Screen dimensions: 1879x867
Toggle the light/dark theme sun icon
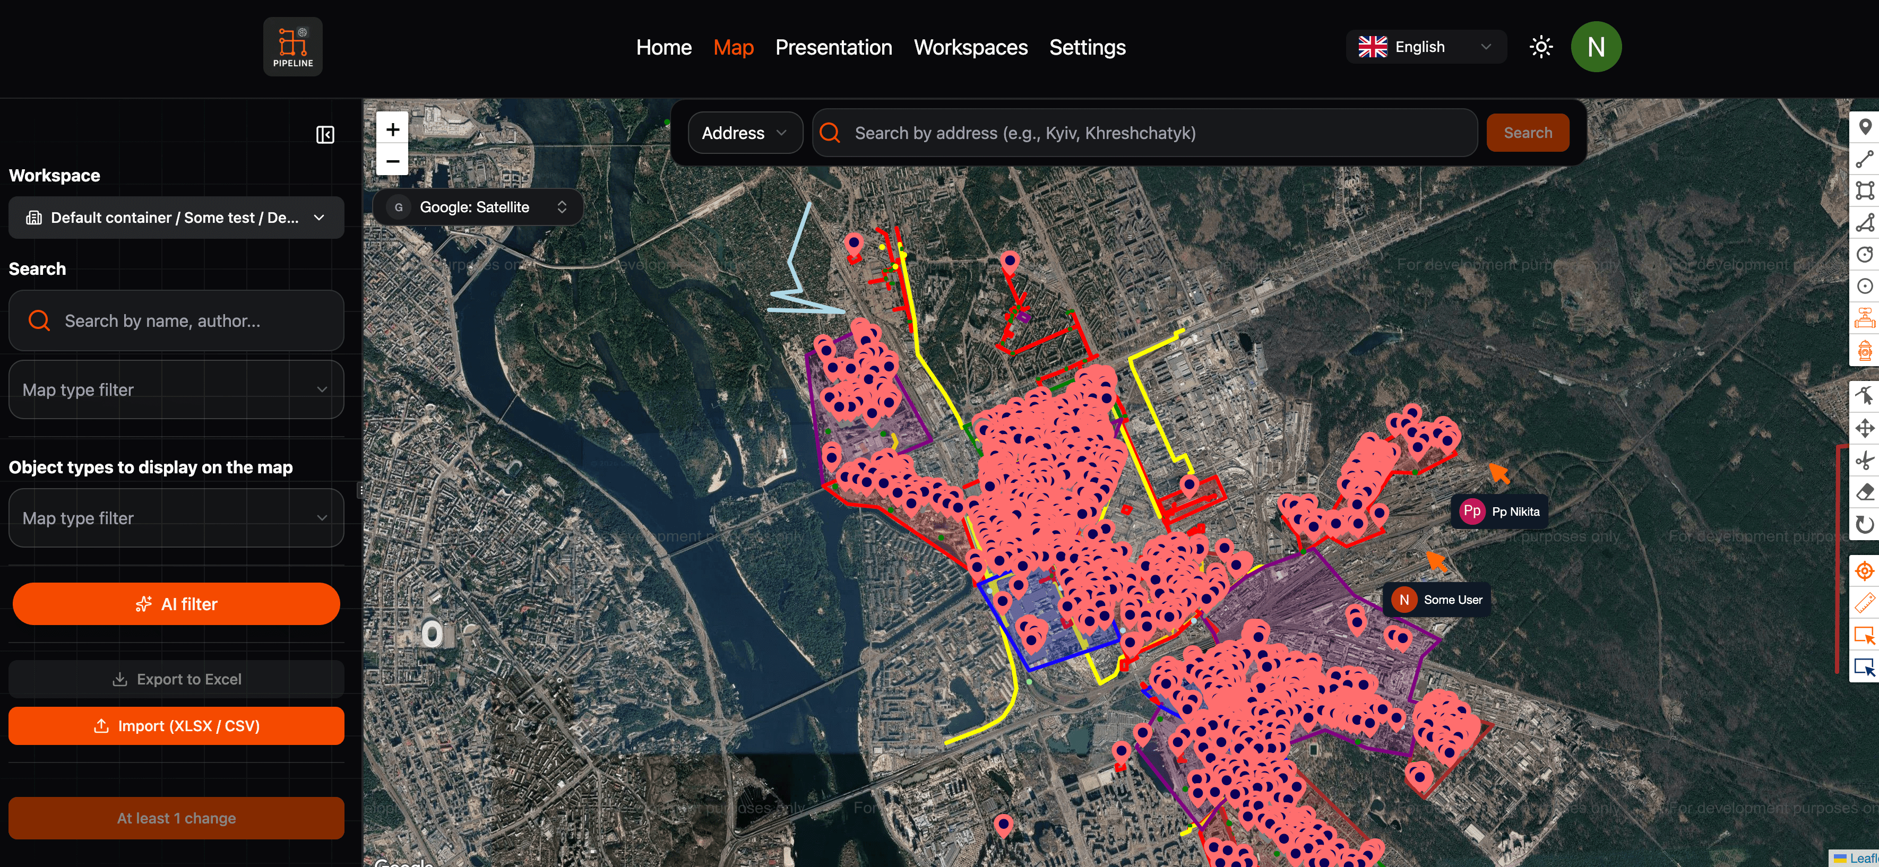click(1540, 47)
